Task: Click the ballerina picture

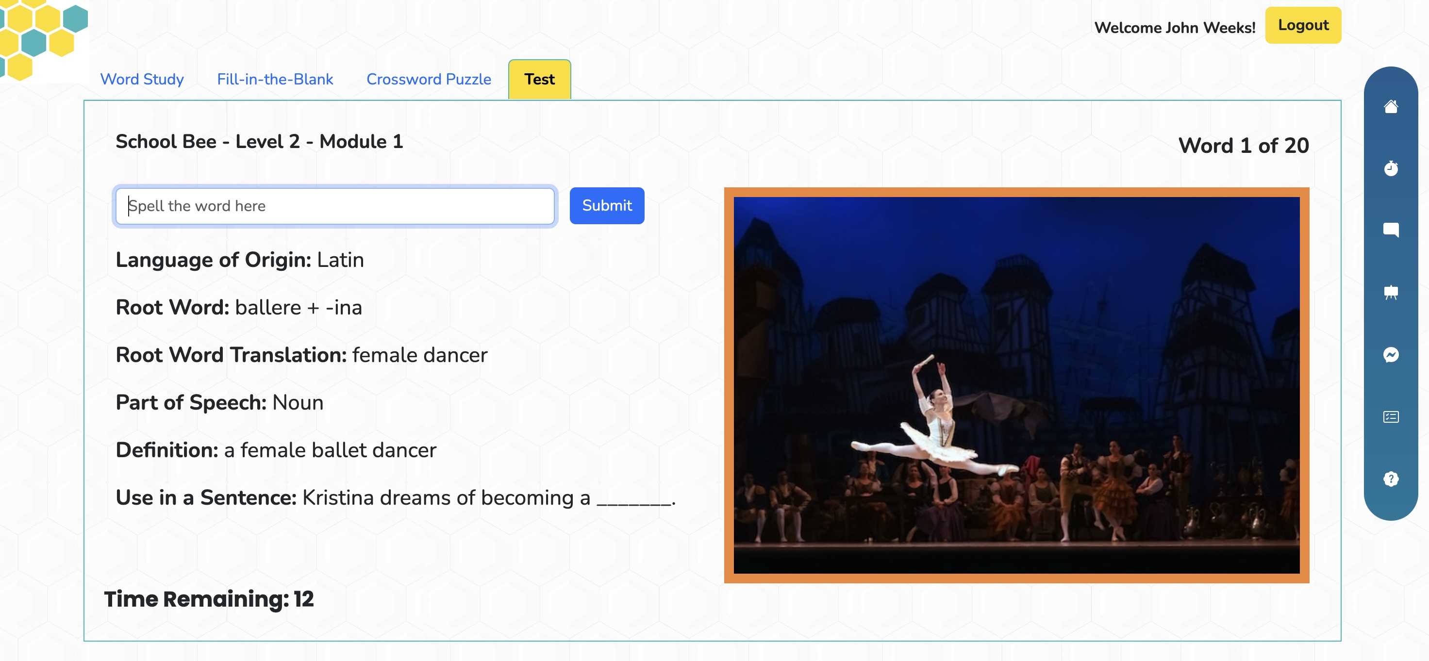Action: 1016,385
